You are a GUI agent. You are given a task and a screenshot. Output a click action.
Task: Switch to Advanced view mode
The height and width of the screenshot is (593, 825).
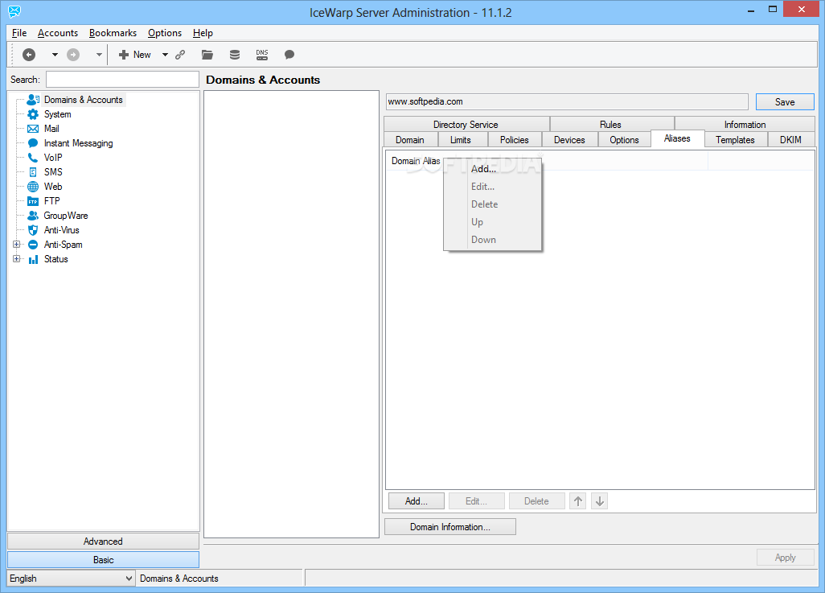click(103, 541)
